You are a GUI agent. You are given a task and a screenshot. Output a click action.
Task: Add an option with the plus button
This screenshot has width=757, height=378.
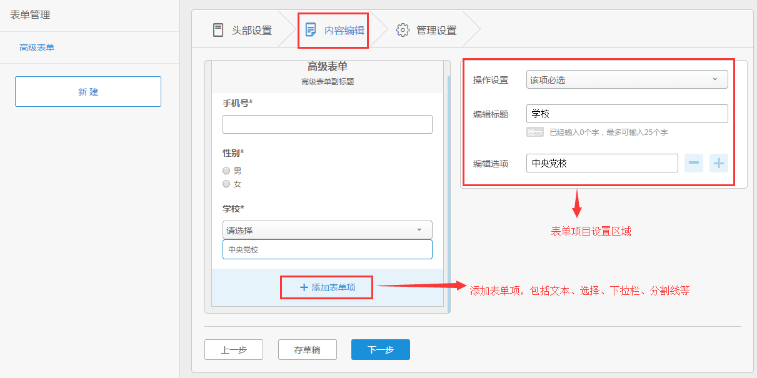coord(719,163)
